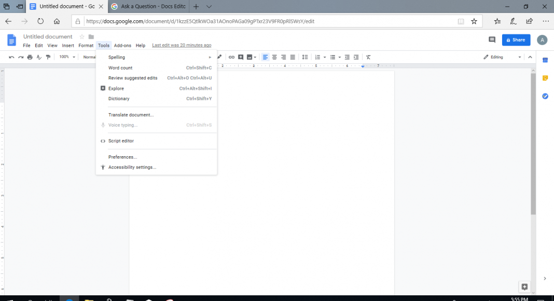Screen dimensions: 554x301
Task: Click the vertical document scrollbar
Action: coord(533,144)
